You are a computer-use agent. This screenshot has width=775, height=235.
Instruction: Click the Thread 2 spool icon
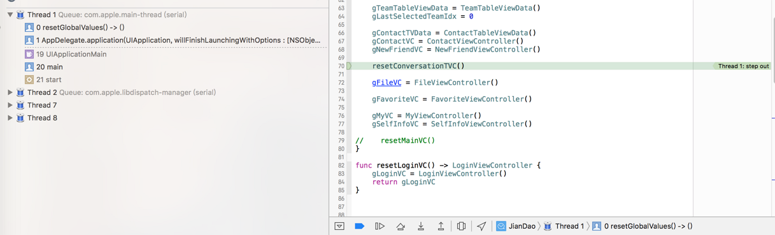(x=20, y=92)
